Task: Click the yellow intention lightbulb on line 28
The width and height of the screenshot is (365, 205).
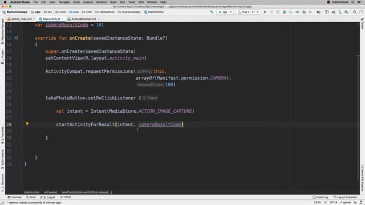Action: (27, 124)
